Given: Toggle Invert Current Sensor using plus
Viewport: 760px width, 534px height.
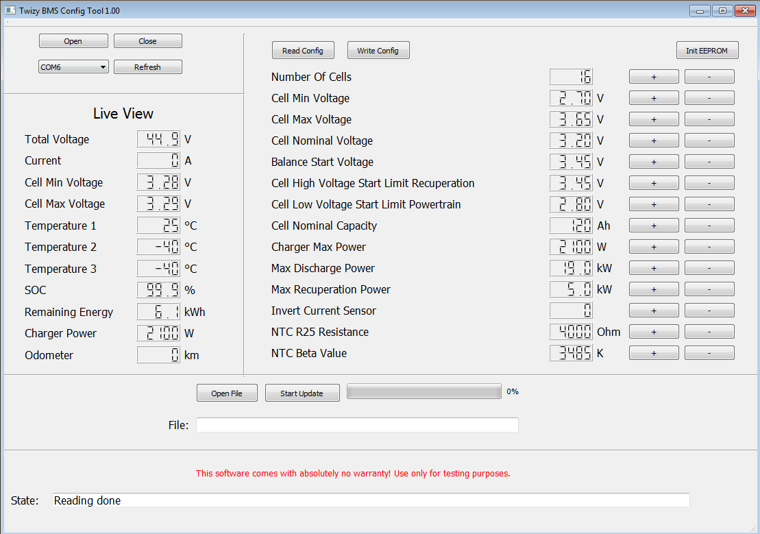Looking at the screenshot, I should click(654, 311).
